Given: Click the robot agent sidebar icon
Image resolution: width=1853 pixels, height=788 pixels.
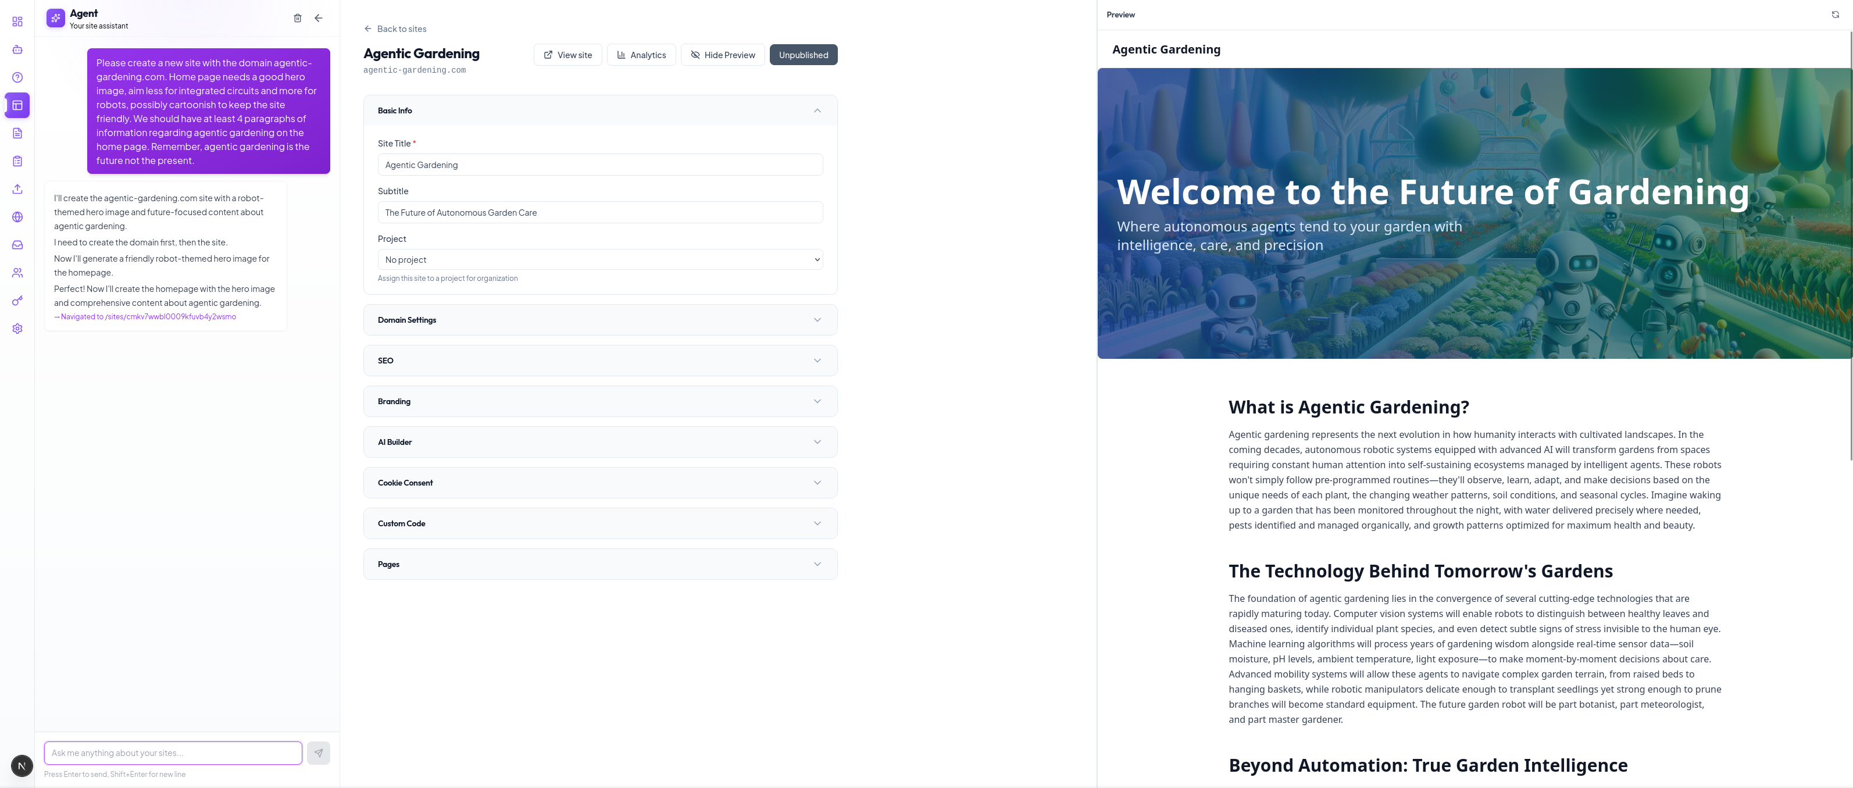Looking at the screenshot, I should pos(17,49).
